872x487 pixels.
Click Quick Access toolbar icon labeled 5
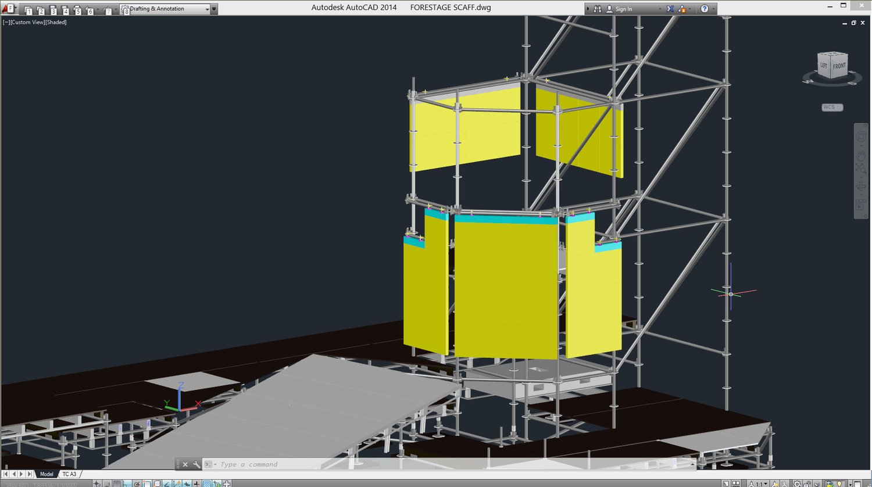[77, 10]
